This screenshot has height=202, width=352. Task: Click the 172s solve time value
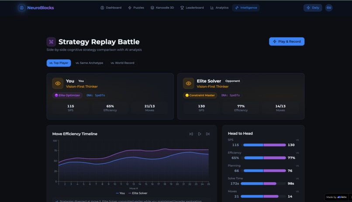tap(235, 184)
